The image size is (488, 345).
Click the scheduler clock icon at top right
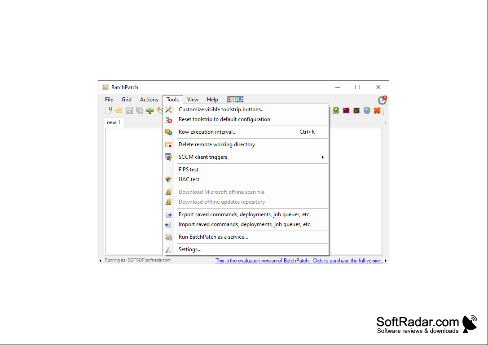point(382,100)
